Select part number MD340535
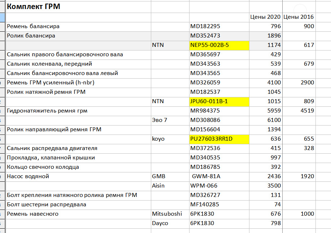 coord(219,158)
